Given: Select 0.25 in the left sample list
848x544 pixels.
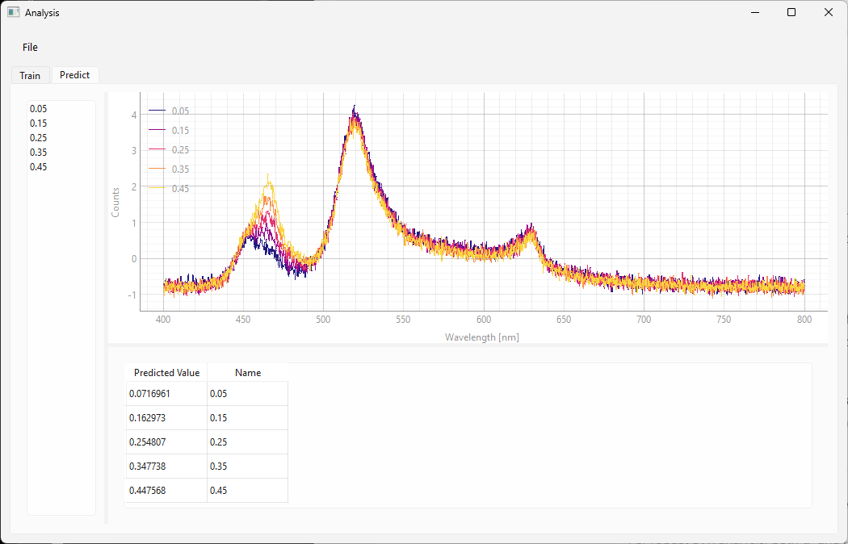Looking at the screenshot, I should point(38,137).
